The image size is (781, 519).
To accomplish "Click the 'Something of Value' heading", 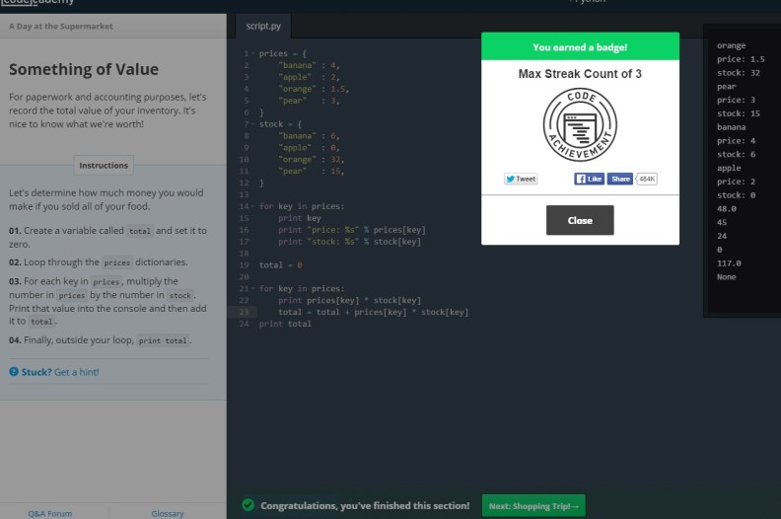I will pyautogui.click(x=84, y=69).
